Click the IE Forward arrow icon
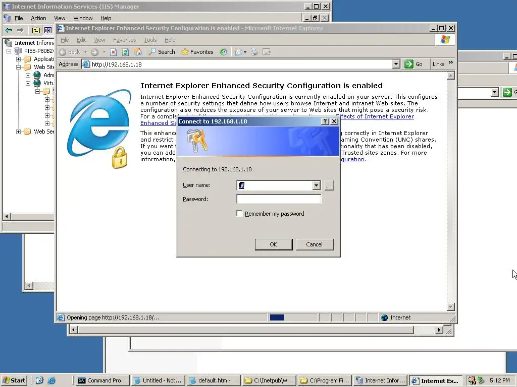The height and width of the screenshot is (387, 517). tap(94, 52)
